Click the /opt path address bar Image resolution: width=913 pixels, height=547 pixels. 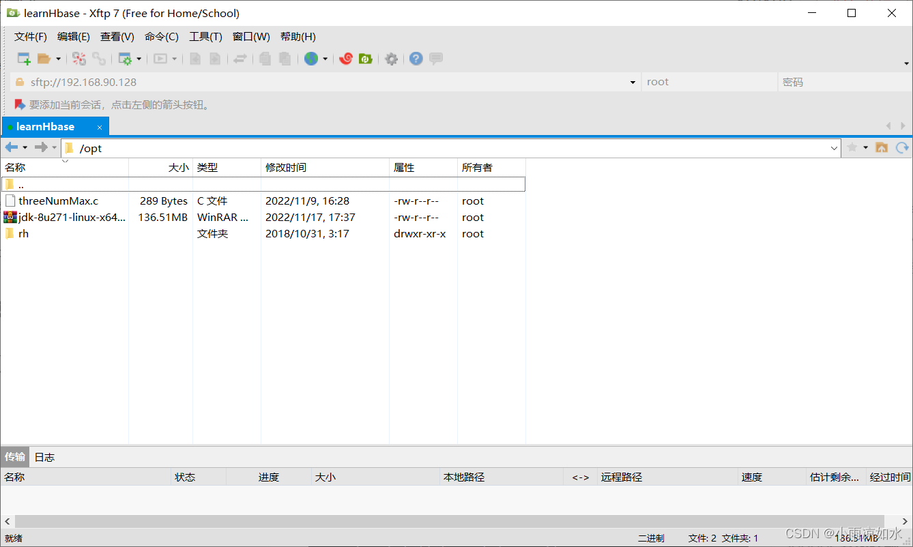point(451,148)
